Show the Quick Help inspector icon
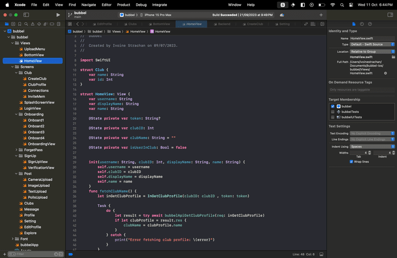This screenshot has height=258, width=397. tap(370, 24)
